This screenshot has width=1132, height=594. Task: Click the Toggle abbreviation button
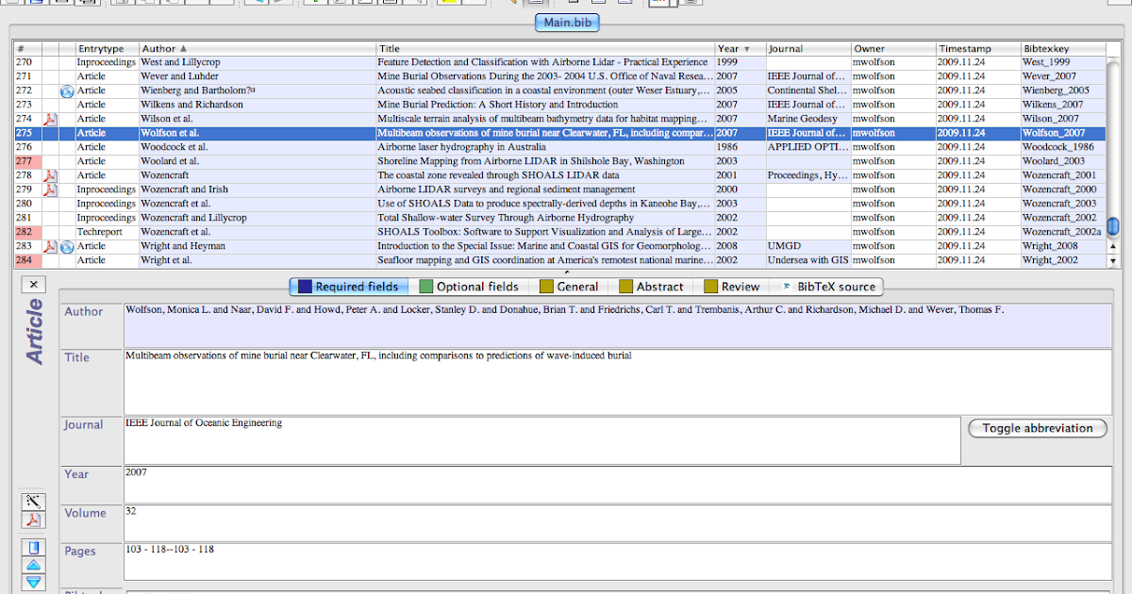(1038, 428)
